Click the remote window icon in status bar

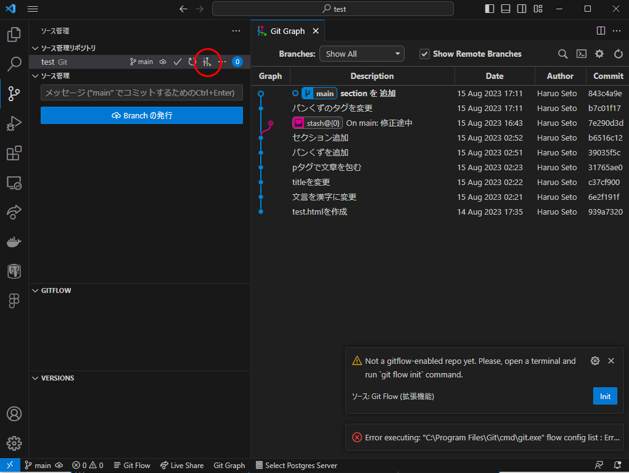tap(10, 466)
